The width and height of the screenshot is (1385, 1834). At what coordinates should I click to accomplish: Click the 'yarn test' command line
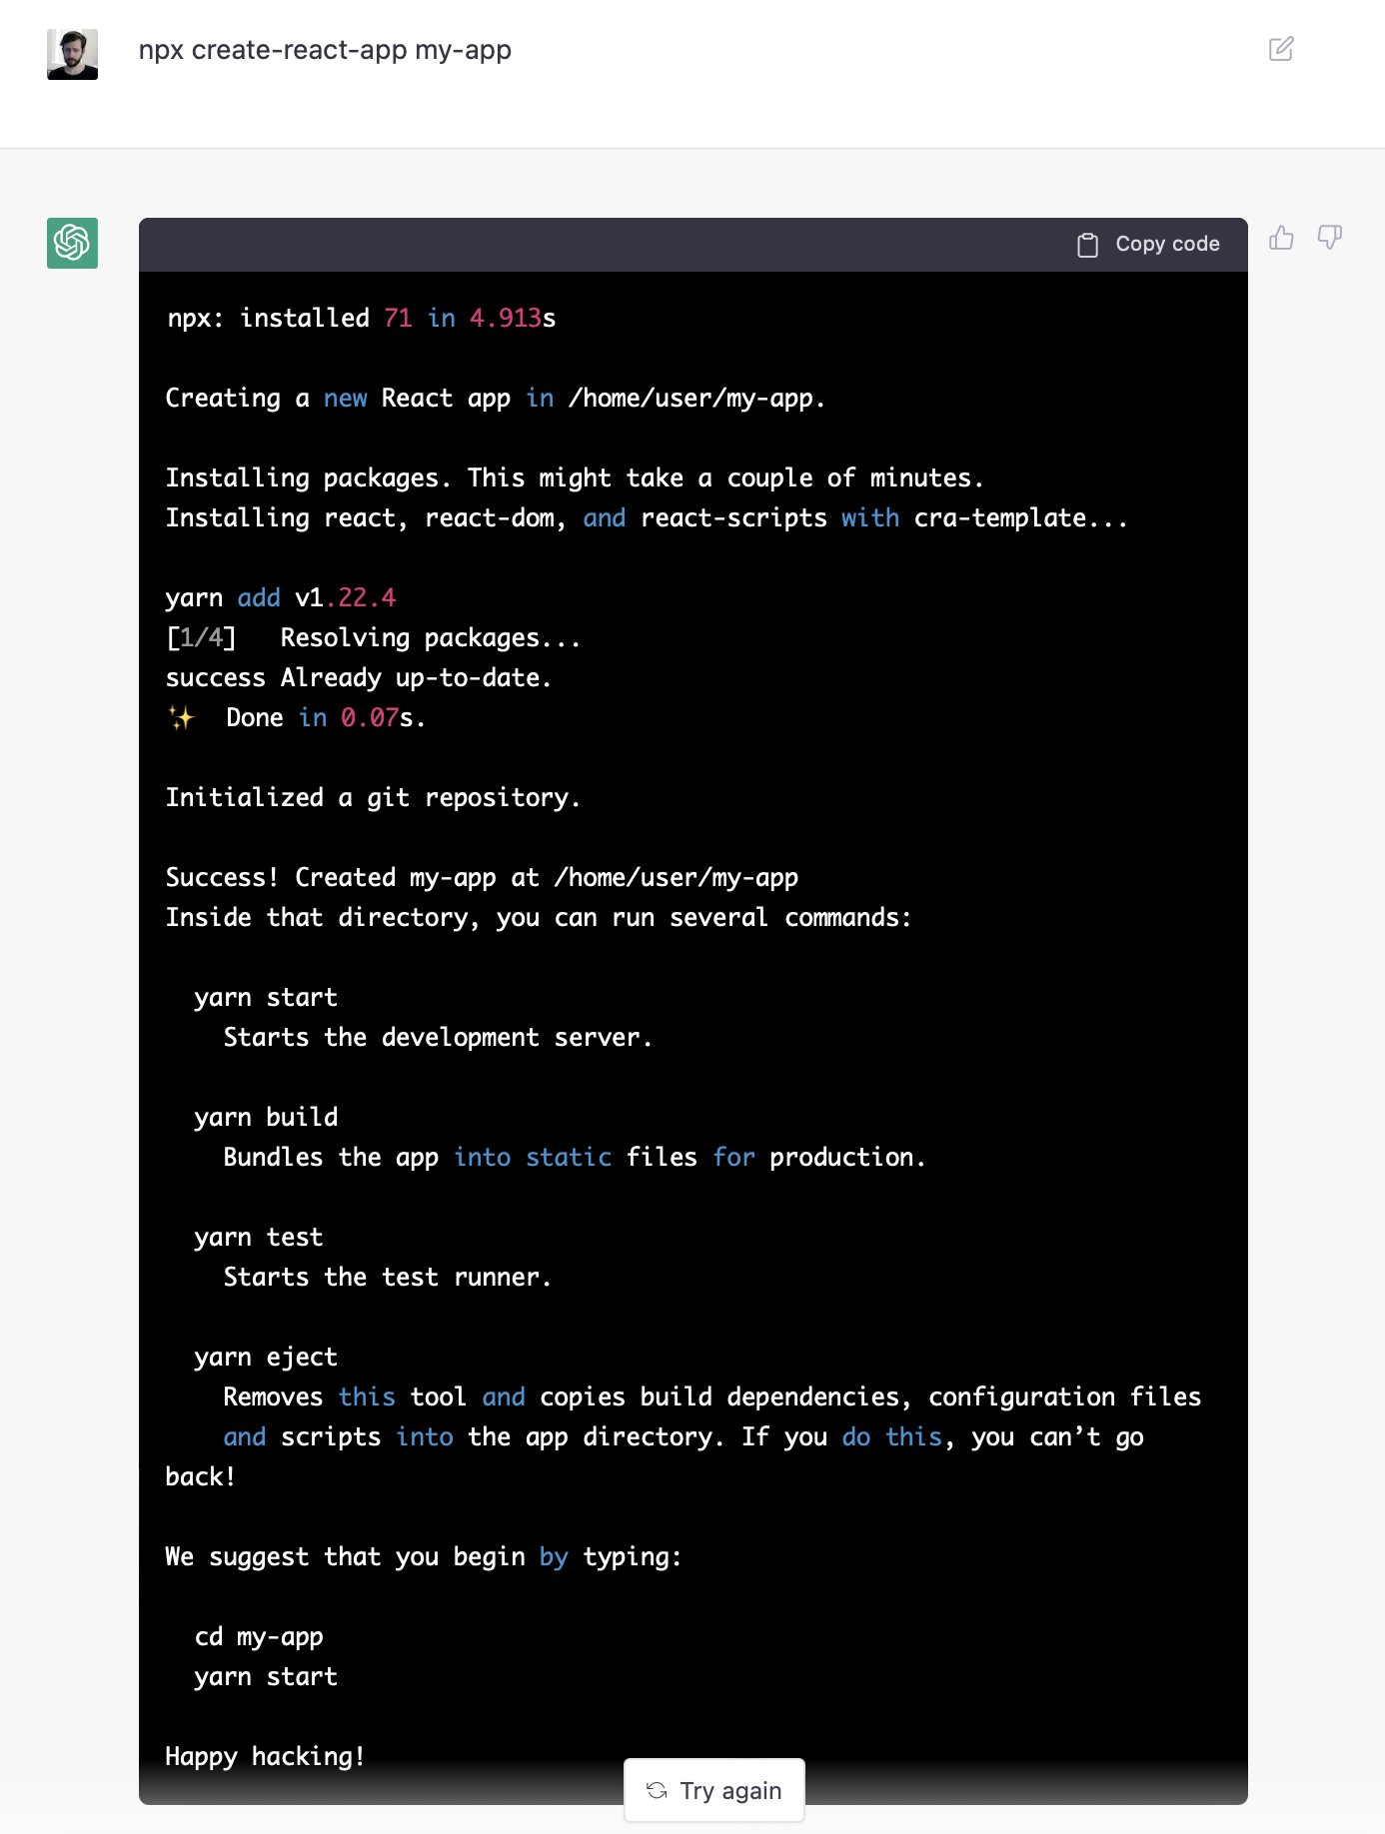(259, 1237)
